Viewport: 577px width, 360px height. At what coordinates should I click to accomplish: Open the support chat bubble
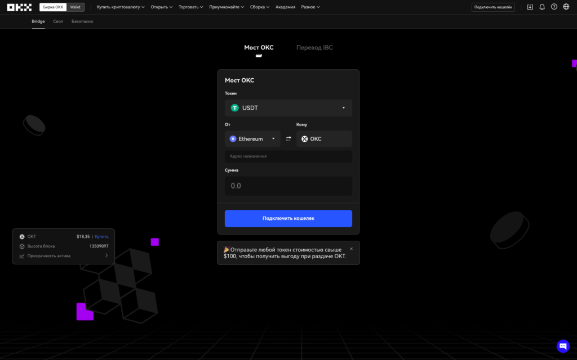coord(563,346)
